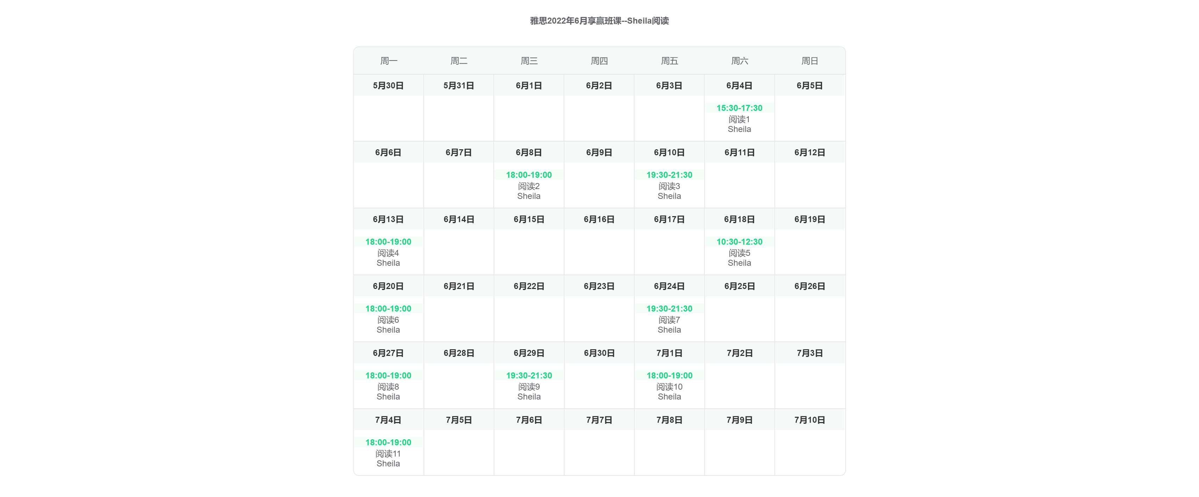Click the 7月10日 date cell

pos(810,420)
